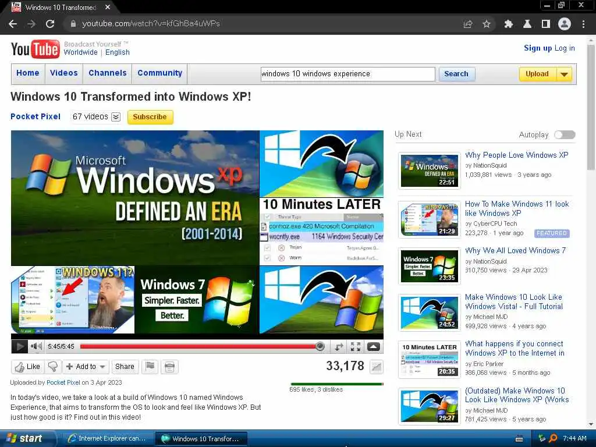The image size is (596, 447).
Task: Switch to the Windows 10 Transformed browser tab
Action: pos(61,7)
